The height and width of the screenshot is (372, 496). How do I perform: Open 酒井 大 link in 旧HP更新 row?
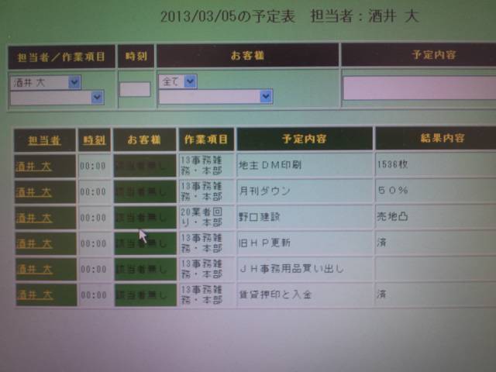[x=34, y=243]
